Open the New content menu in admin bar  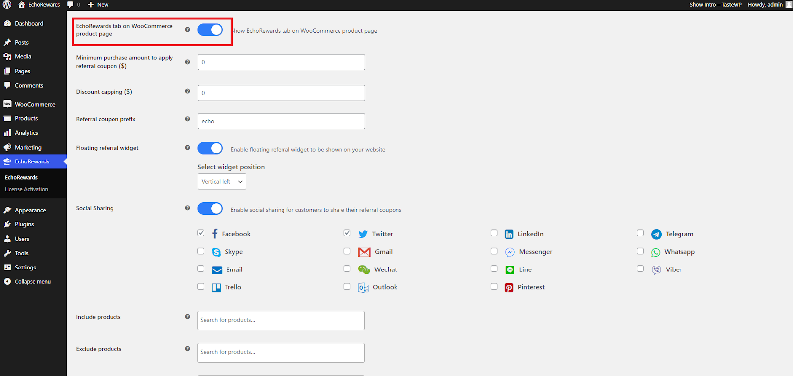(x=98, y=5)
